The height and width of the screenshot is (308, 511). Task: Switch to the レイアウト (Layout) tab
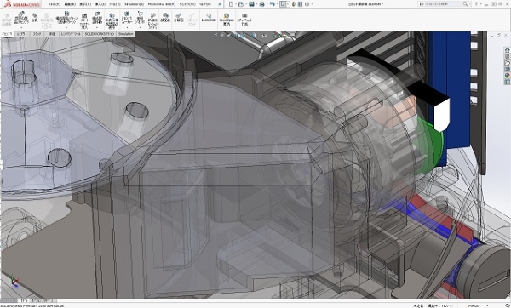coord(22,34)
